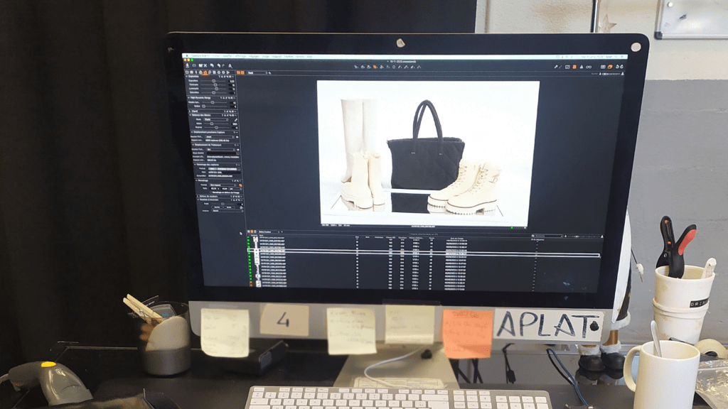Click the glasses proofing icon in toolbar
This screenshot has height=409, width=728.
click(x=589, y=67)
